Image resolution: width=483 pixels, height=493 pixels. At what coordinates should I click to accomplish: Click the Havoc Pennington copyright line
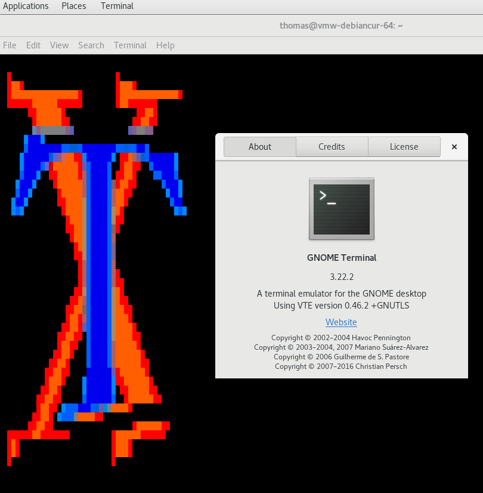click(341, 338)
